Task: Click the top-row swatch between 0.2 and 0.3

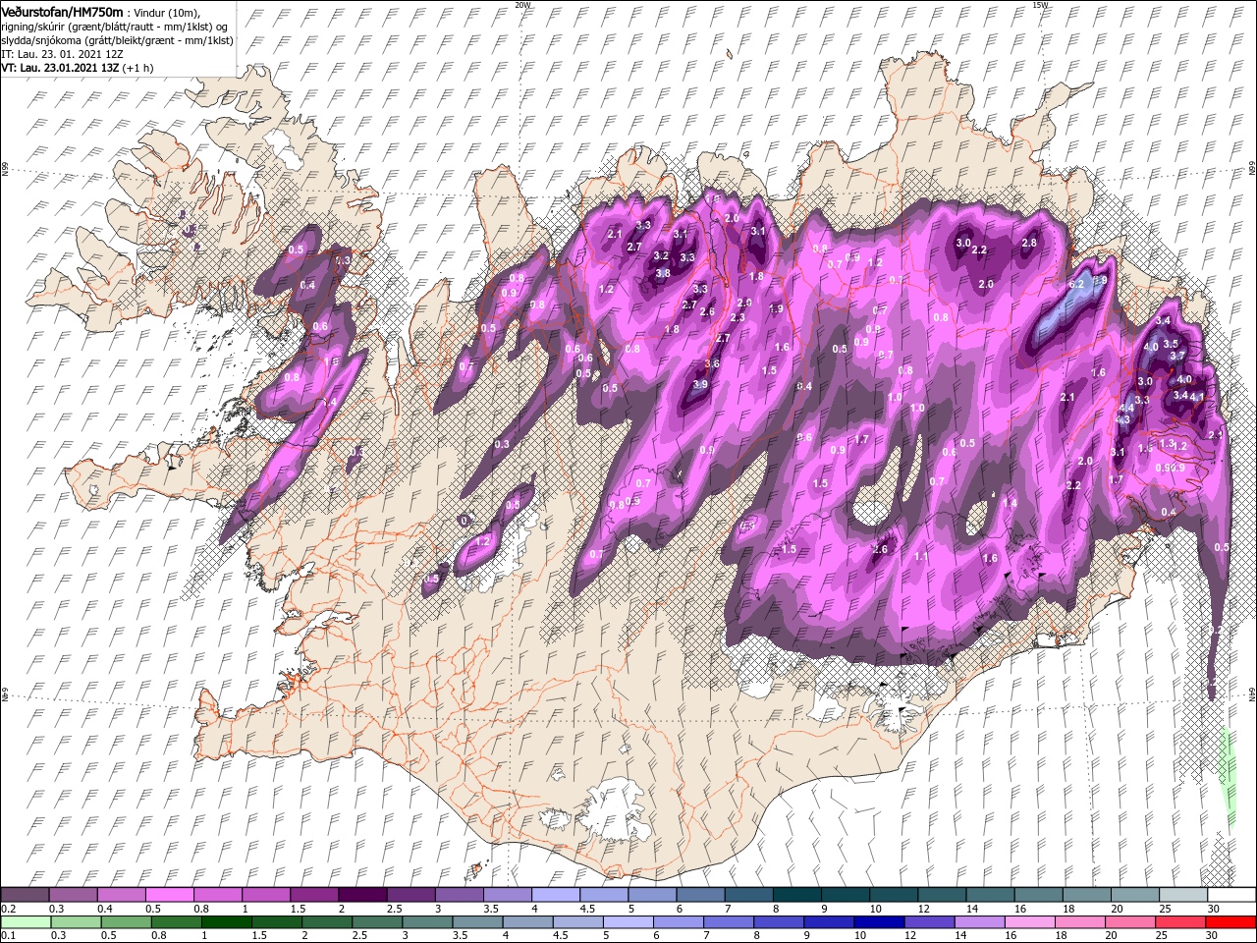Action: pos(26,895)
